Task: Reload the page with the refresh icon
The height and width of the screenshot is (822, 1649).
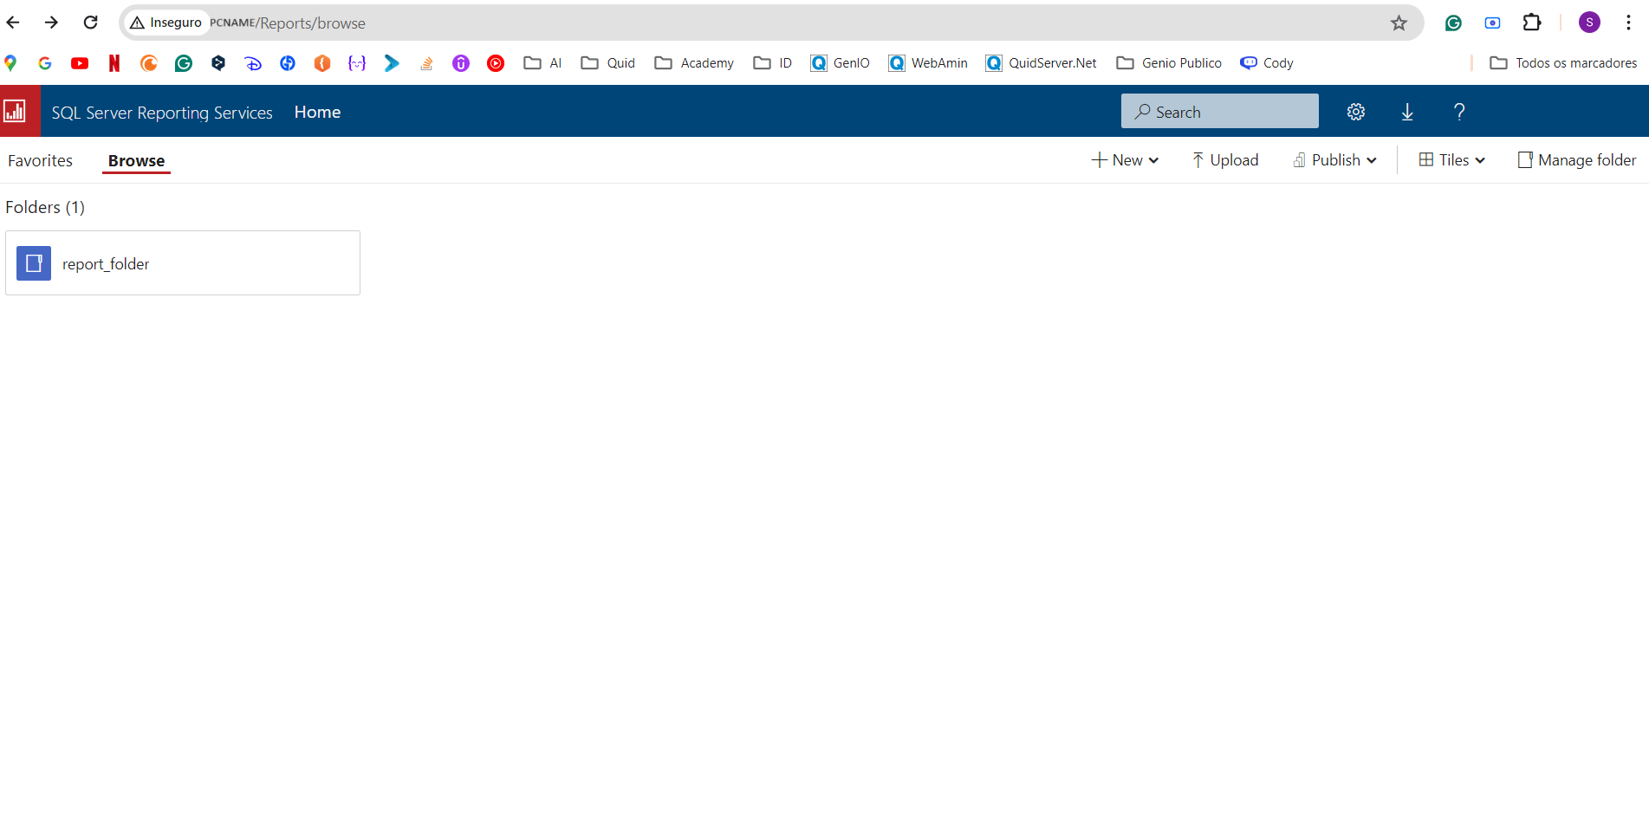Action: [90, 23]
